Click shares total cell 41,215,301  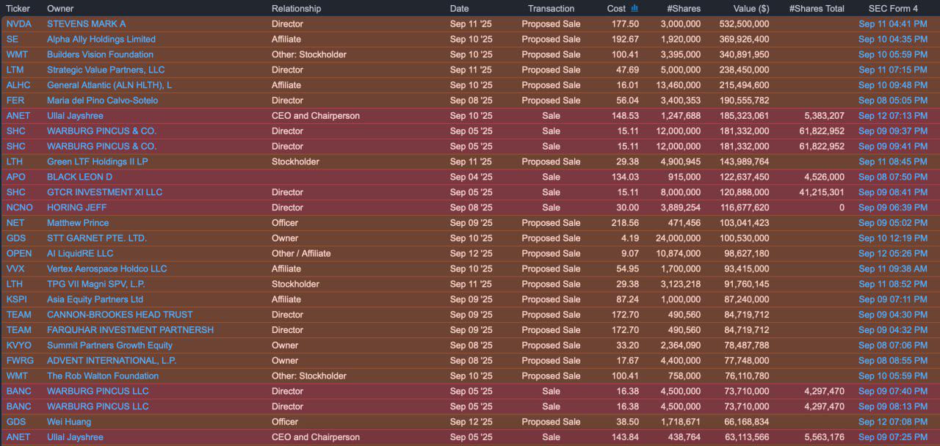pyautogui.click(x=824, y=192)
